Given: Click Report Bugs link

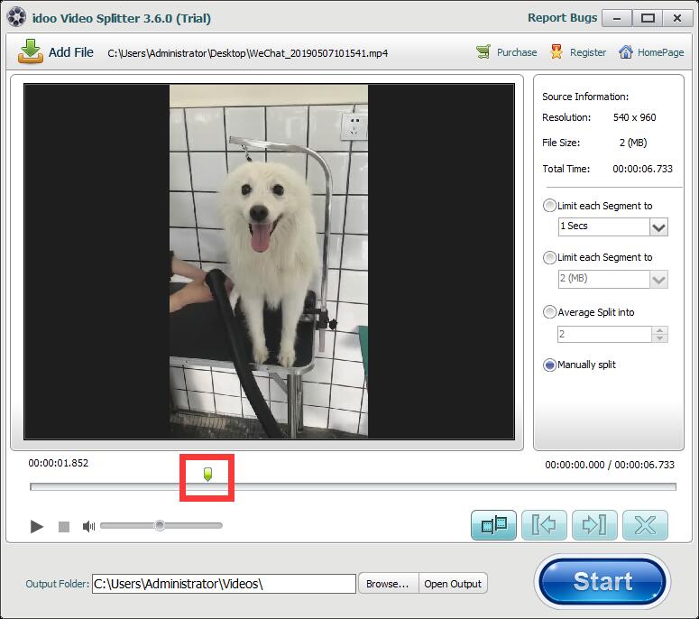Looking at the screenshot, I should click(x=562, y=18).
